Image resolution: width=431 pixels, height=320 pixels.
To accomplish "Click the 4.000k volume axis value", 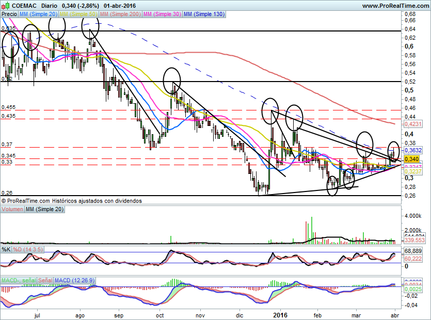I will coord(413,216).
